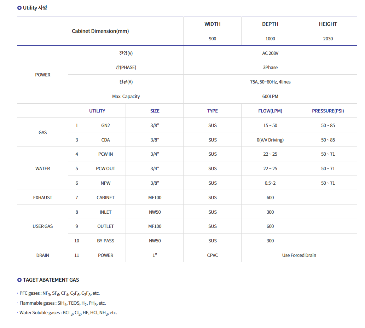Select the DEPTH column header
Viewport: 365px width, 328px height.
270,24
